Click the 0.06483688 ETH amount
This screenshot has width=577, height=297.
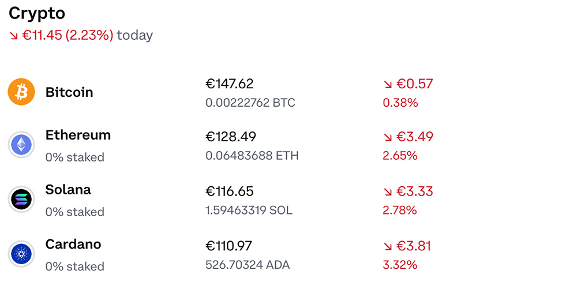(x=252, y=156)
